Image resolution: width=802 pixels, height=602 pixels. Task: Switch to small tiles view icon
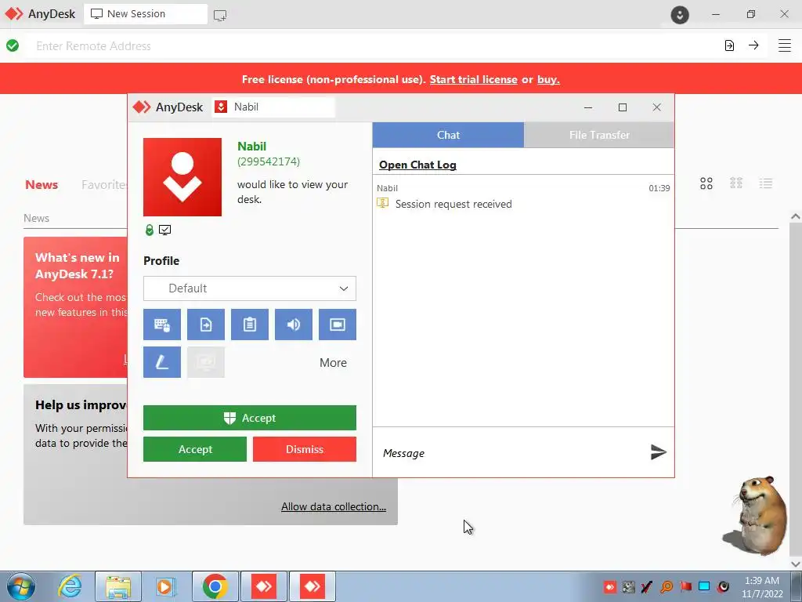(736, 183)
